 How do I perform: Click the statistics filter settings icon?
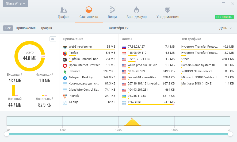[x=53, y=39]
